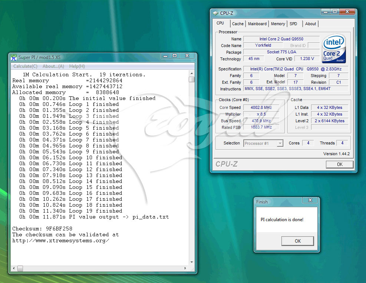The image size is (366, 283).
Task: Click the Level 2 cache value '2 x 6144 KBytes'
Action: [330, 121]
